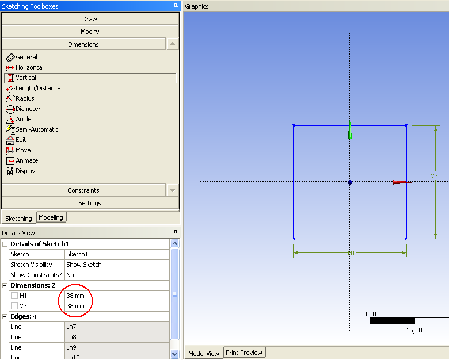Viewport: 449px width, 360px height.
Task: Click the Show Constraints? value No
Action: 117,275
